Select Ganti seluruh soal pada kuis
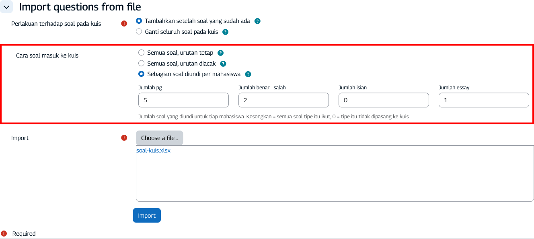The height and width of the screenshot is (239, 534). 139,31
